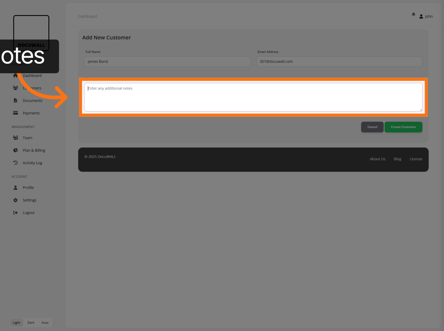
Task: Click the Logout icon
Action: (15, 212)
